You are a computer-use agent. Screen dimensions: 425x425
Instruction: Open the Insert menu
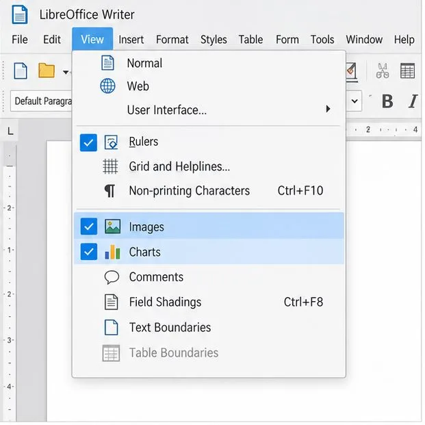tap(131, 40)
